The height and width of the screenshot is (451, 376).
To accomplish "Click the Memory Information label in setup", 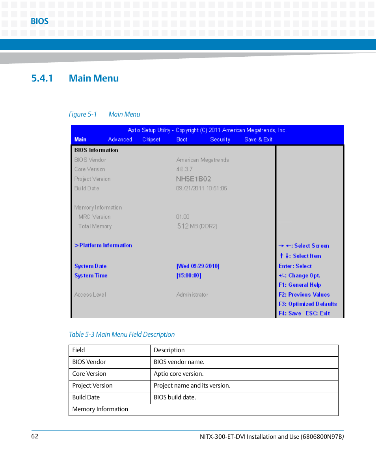I will tap(98, 208).
